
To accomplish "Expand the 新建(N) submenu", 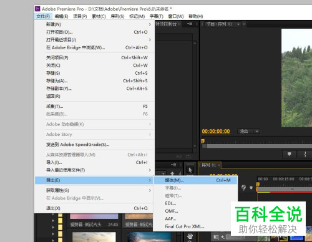I will click(95, 24).
